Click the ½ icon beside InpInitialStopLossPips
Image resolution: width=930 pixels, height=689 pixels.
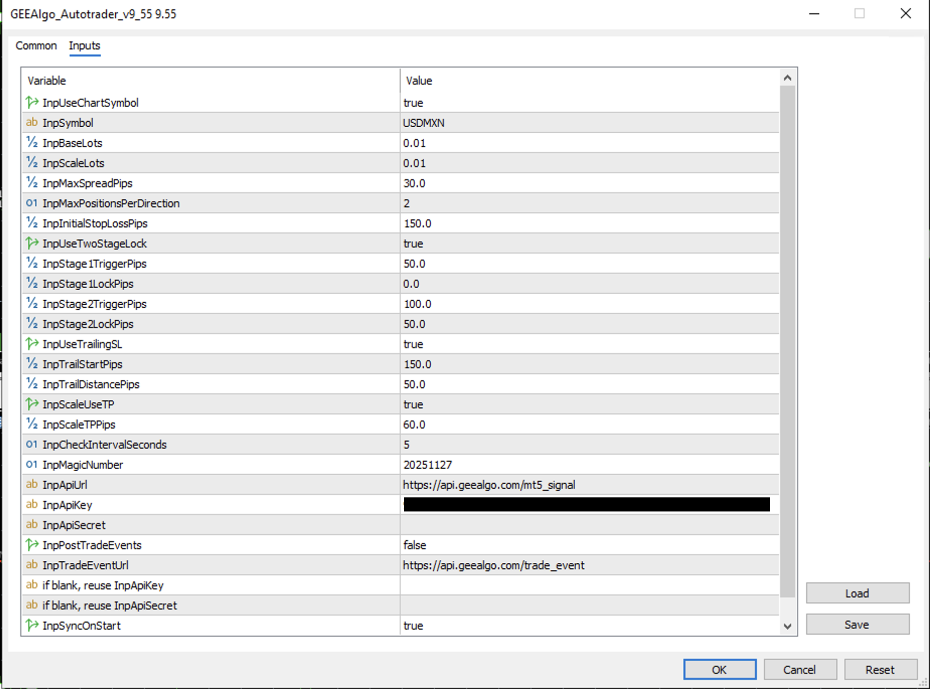pos(32,223)
